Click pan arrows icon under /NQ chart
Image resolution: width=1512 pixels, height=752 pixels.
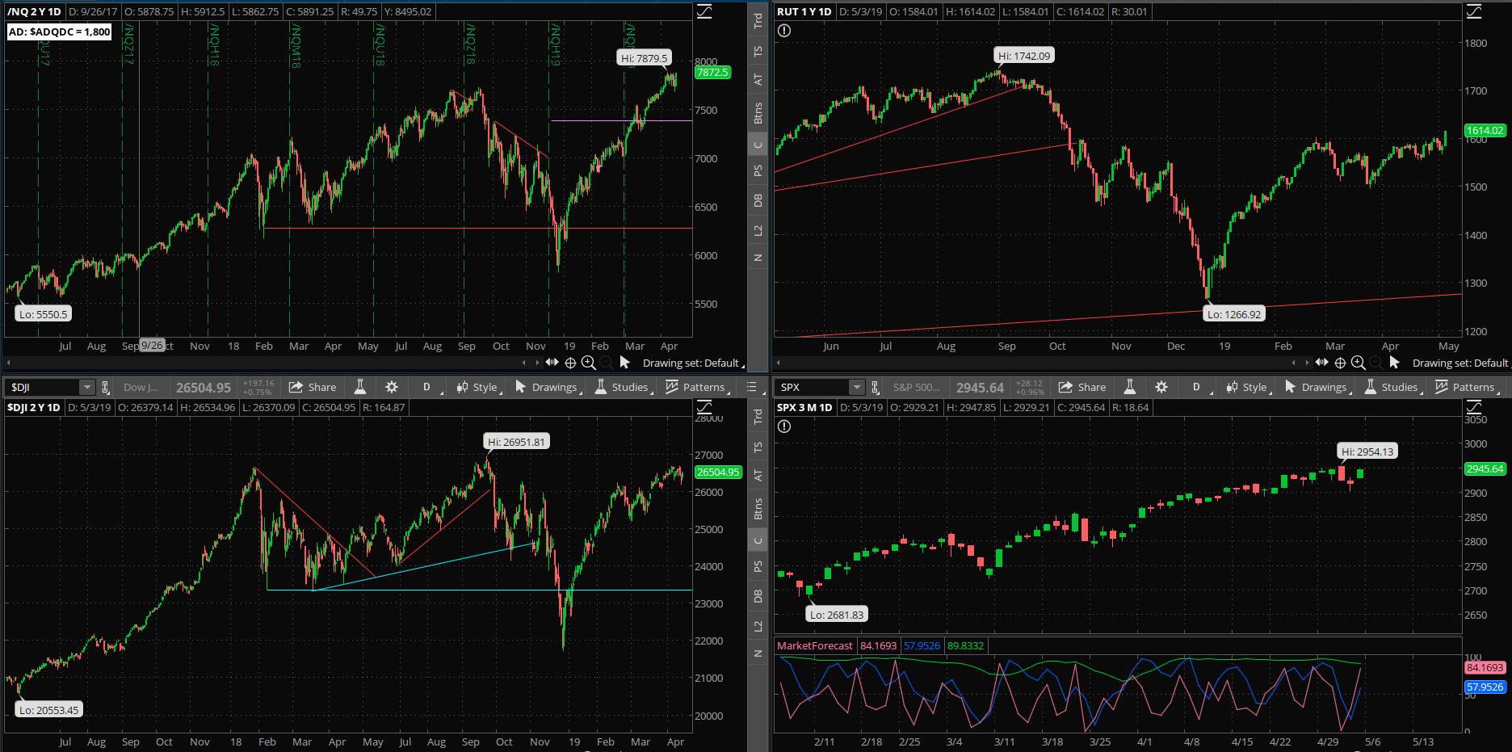pos(552,362)
